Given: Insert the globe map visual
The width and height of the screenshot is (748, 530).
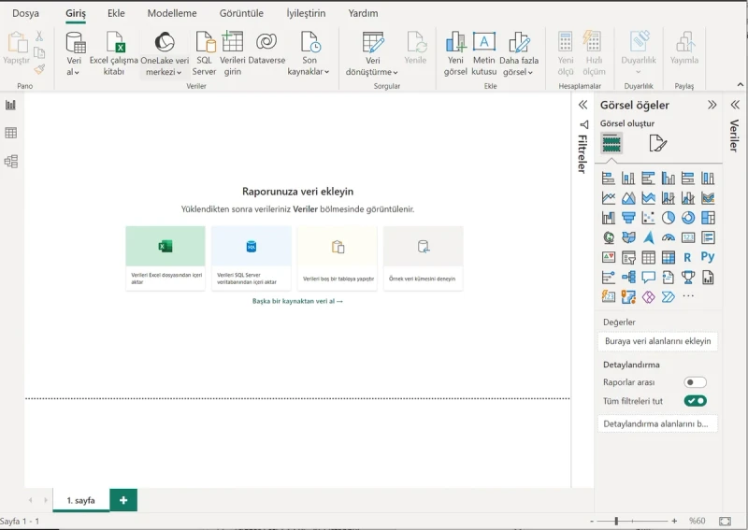Looking at the screenshot, I should [609, 237].
